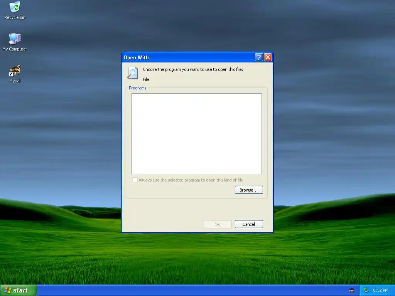Click the help question mark button

coord(259,57)
